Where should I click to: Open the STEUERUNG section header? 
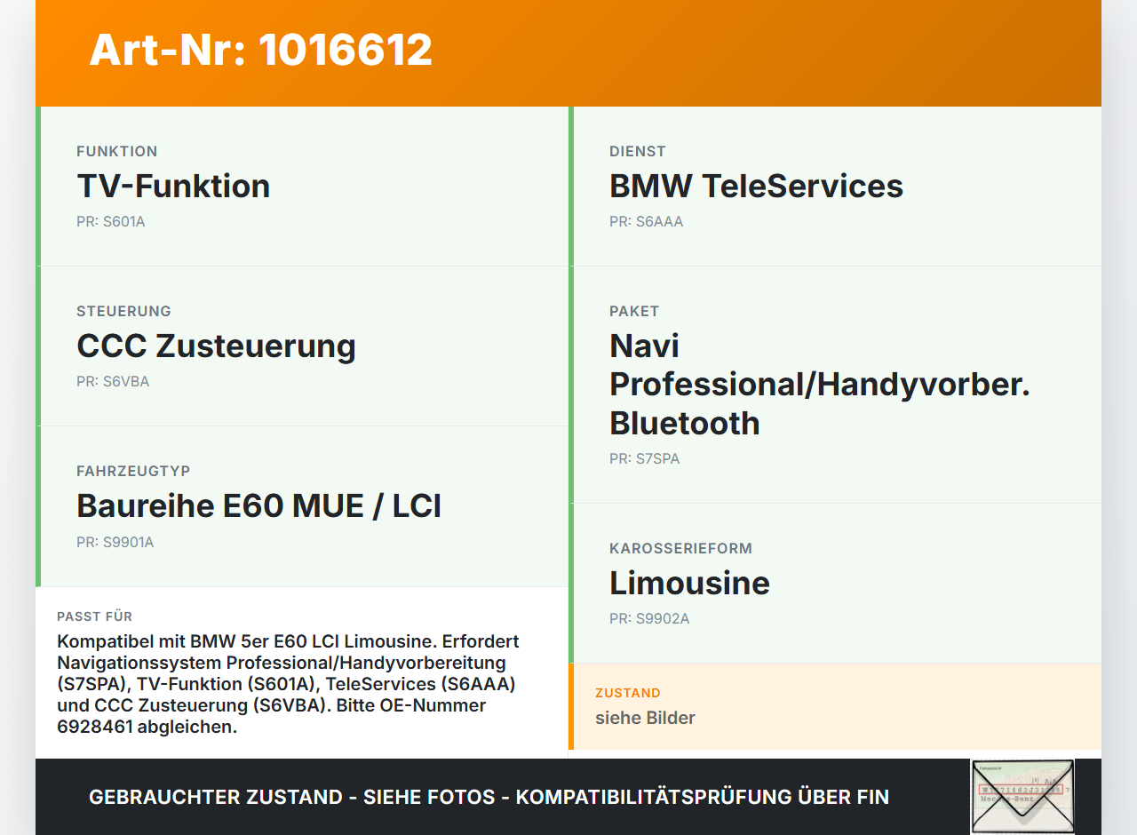pyautogui.click(x=123, y=311)
